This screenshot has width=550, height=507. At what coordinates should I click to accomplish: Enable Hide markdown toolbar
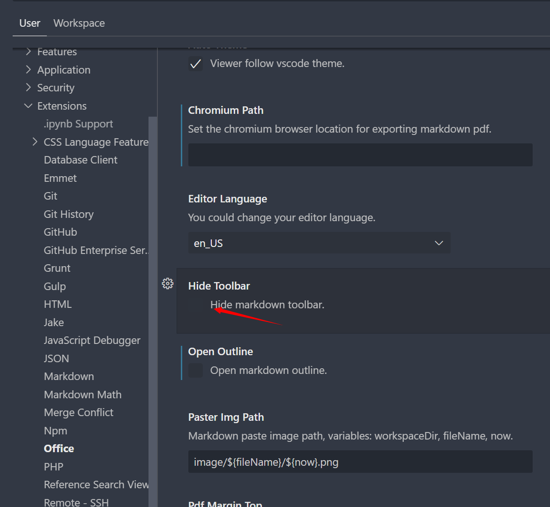pyautogui.click(x=195, y=305)
